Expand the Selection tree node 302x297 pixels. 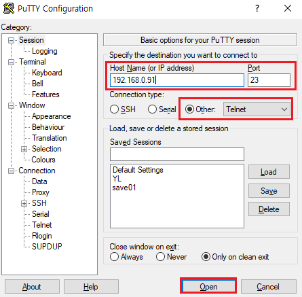pos(24,149)
